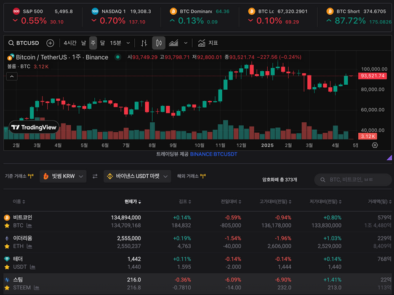Viewport: 394px width, 295px height.
Task: Open the chart icon next to ETH
Action: point(29,246)
